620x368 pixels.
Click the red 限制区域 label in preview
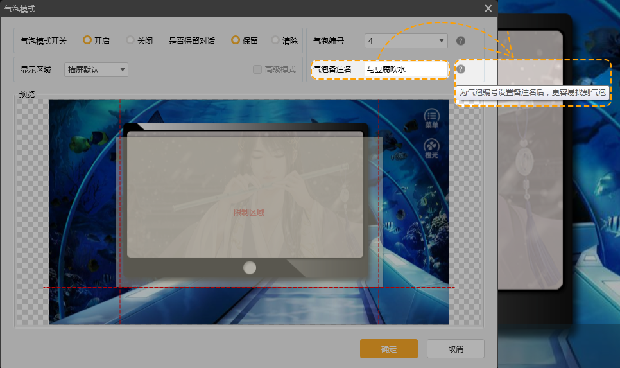click(249, 213)
